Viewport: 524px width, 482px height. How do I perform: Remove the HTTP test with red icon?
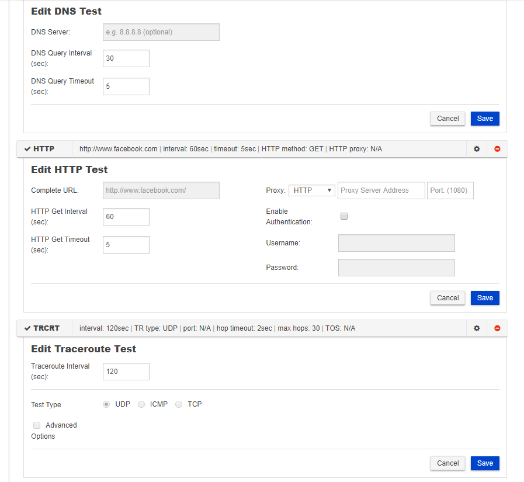[x=497, y=149]
